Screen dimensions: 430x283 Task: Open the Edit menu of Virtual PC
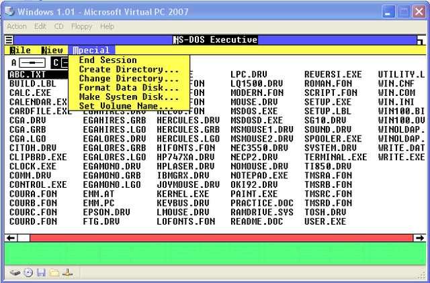(40, 26)
